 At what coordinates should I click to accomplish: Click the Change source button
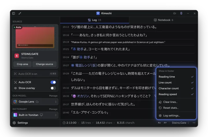coord(44,64)
